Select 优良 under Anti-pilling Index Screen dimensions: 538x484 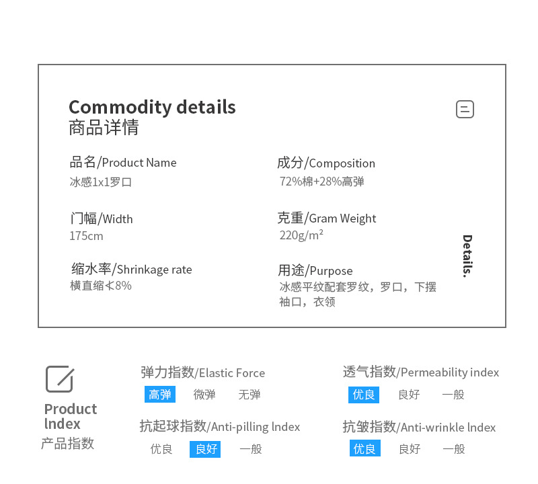click(x=161, y=449)
